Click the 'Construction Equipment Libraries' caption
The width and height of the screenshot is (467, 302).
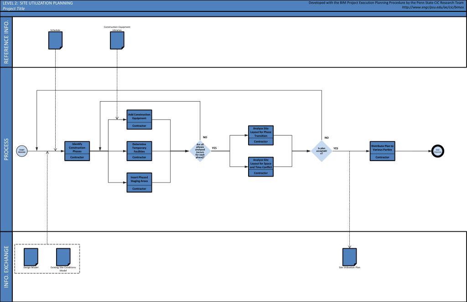pyautogui.click(x=117, y=28)
